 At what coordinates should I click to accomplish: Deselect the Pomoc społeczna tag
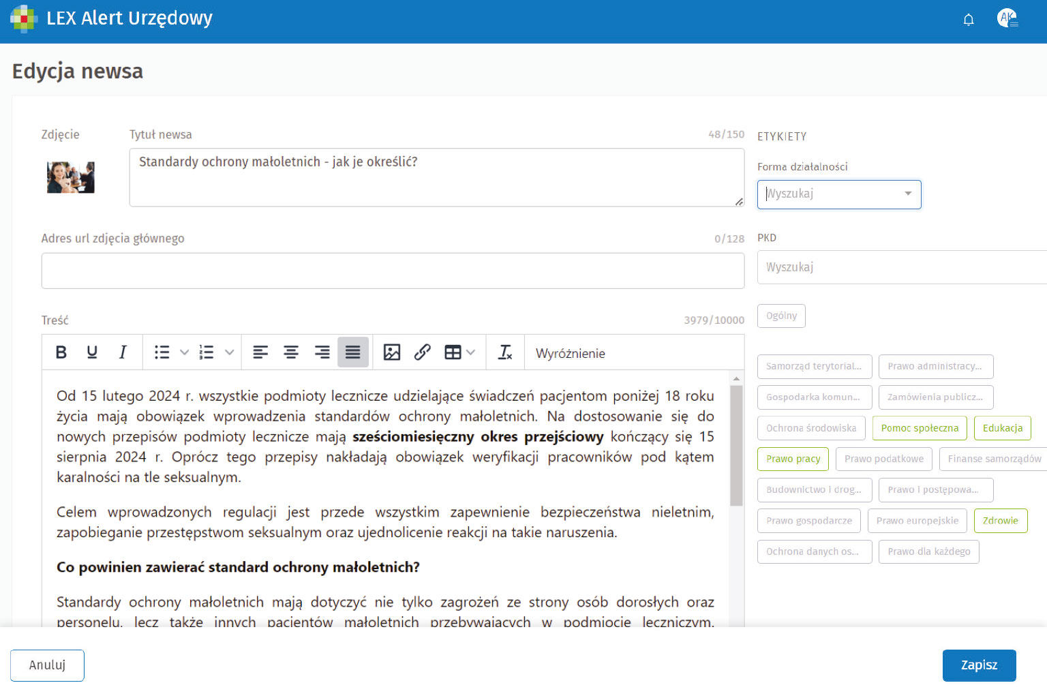tap(919, 428)
